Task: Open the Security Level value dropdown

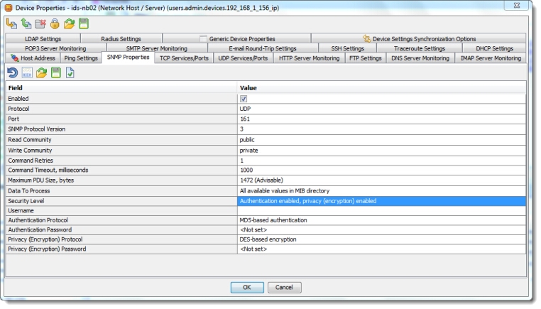Action: coord(382,201)
